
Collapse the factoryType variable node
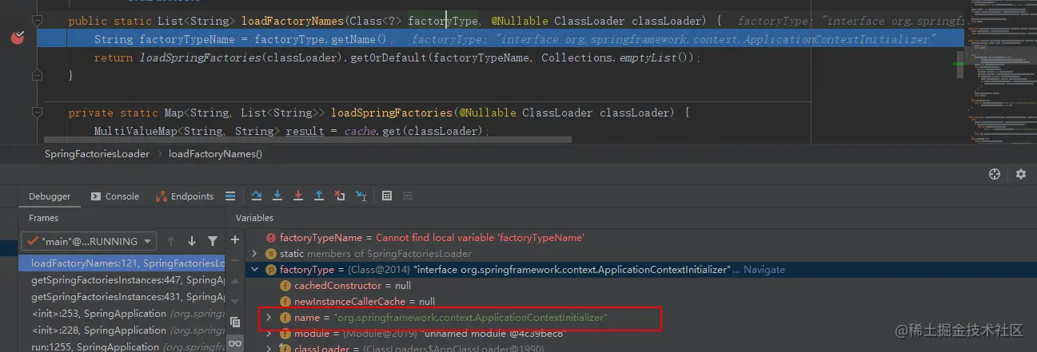tap(255, 270)
